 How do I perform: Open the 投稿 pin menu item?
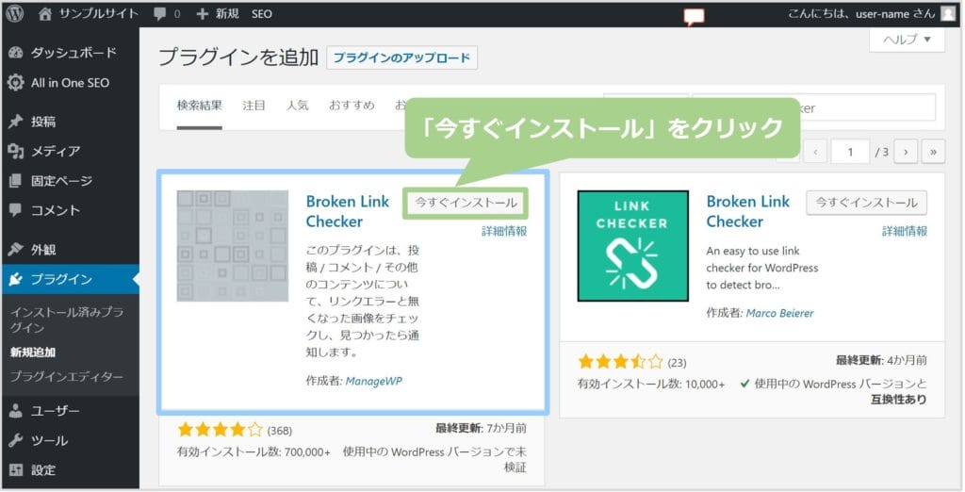pos(16,122)
